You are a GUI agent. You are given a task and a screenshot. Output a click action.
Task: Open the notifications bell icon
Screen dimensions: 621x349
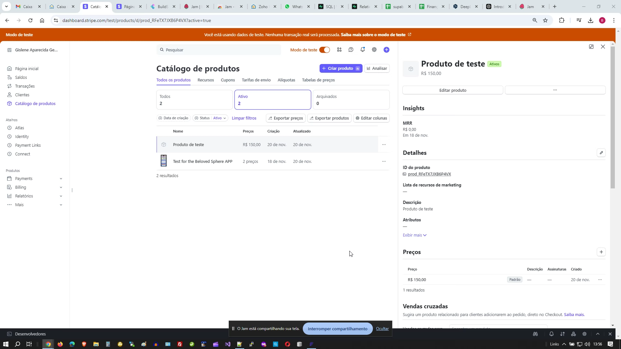(x=363, y=50)
